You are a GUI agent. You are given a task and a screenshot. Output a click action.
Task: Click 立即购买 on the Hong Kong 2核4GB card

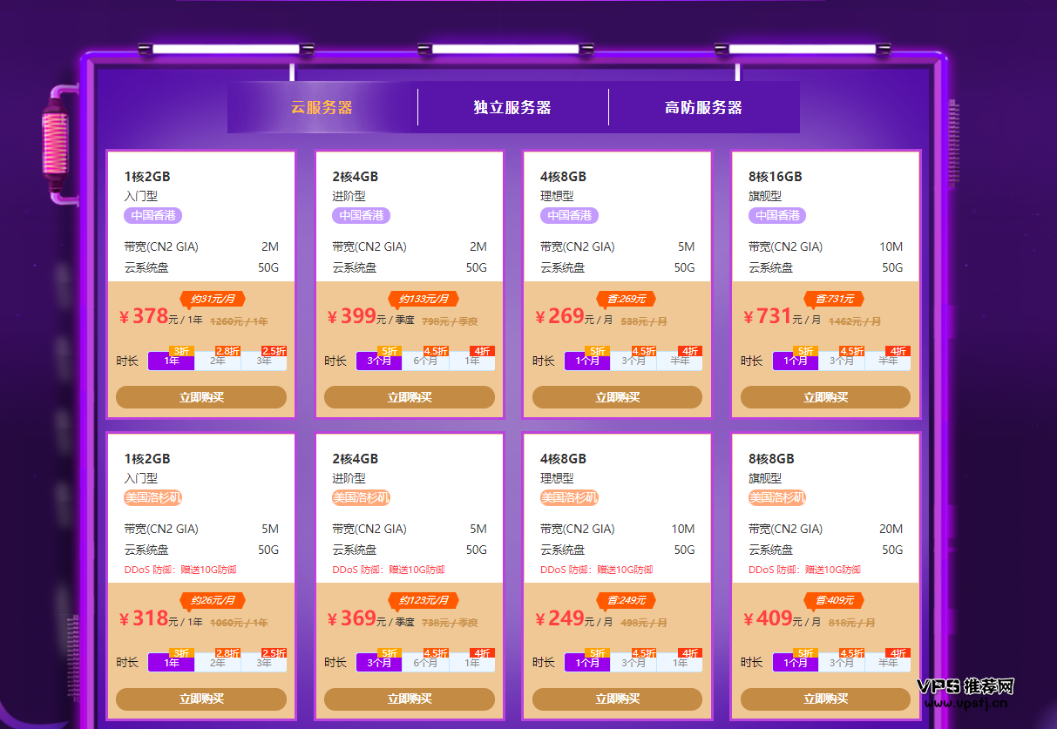click(x=410, y=397)
